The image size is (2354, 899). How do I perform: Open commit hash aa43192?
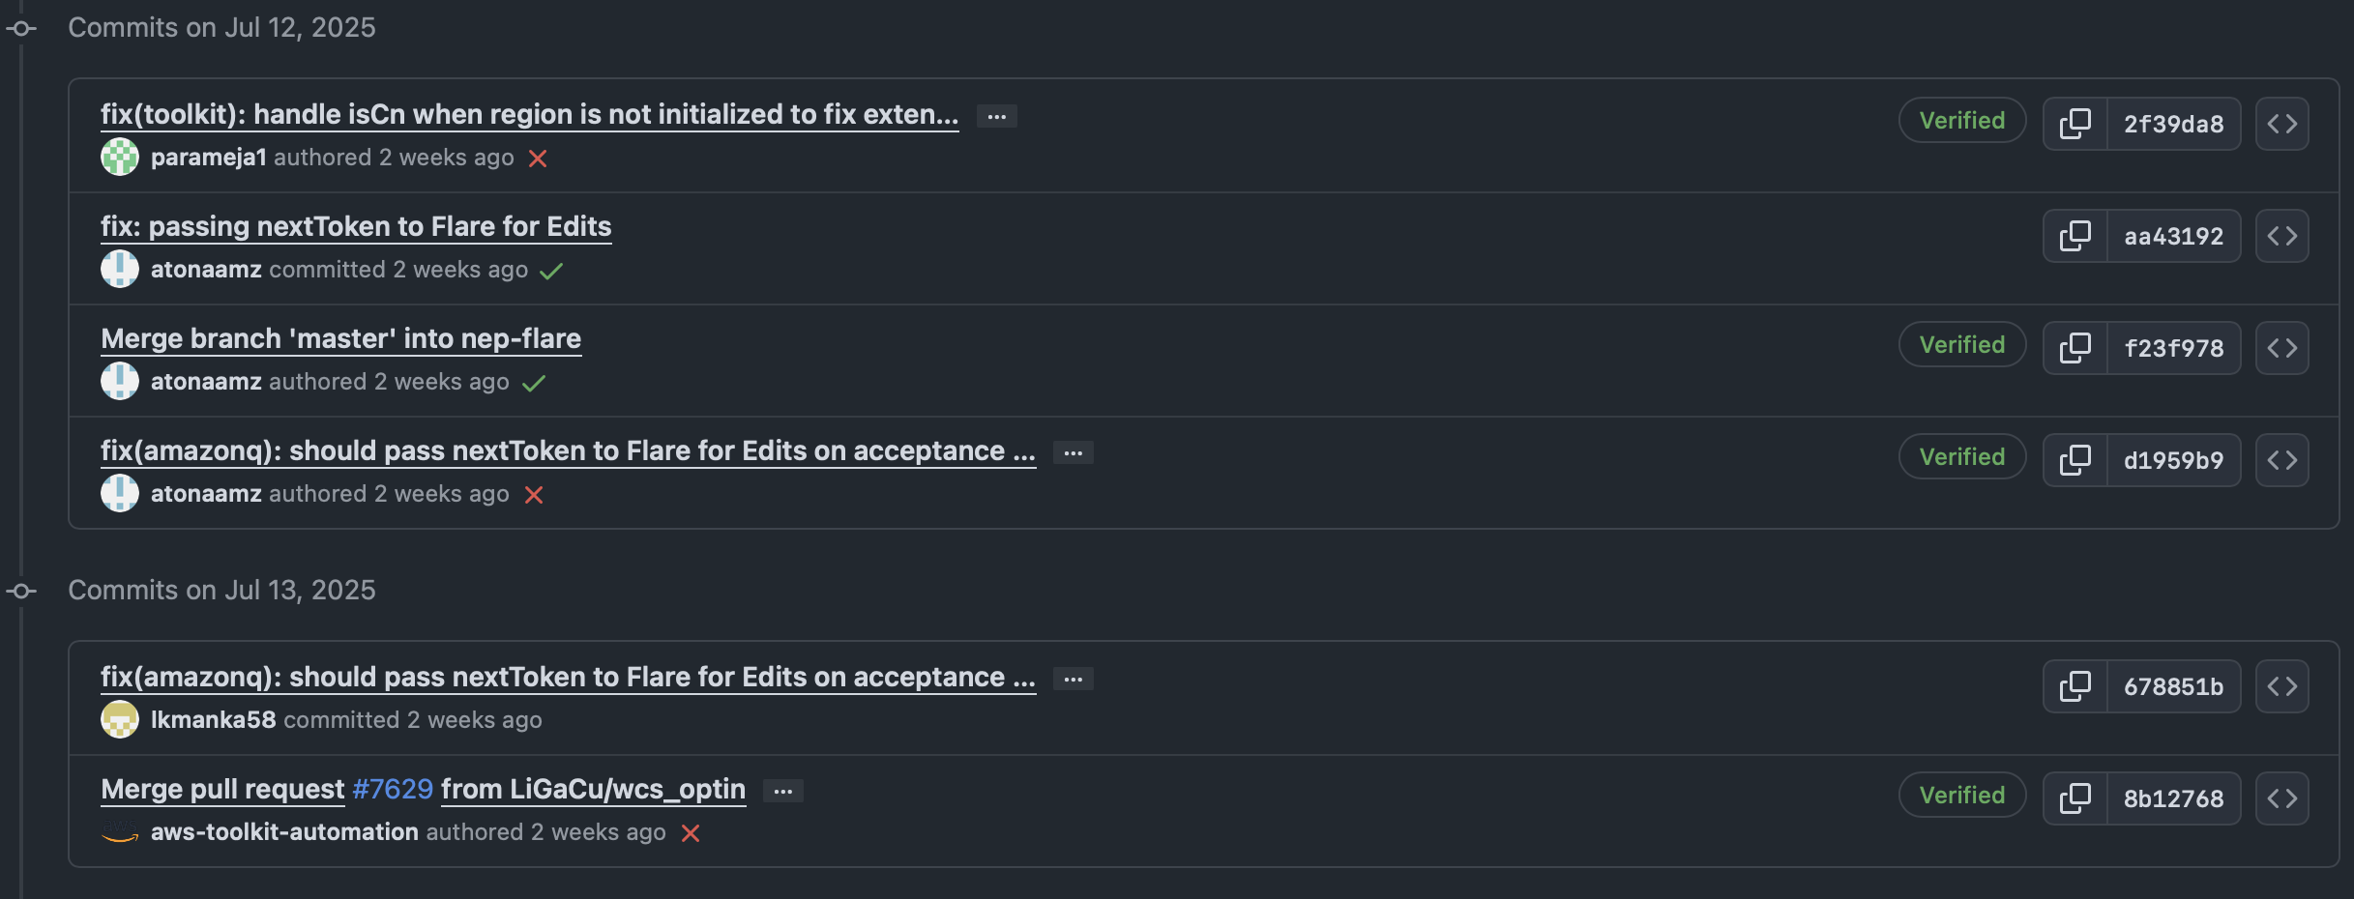pos(2173,236)
